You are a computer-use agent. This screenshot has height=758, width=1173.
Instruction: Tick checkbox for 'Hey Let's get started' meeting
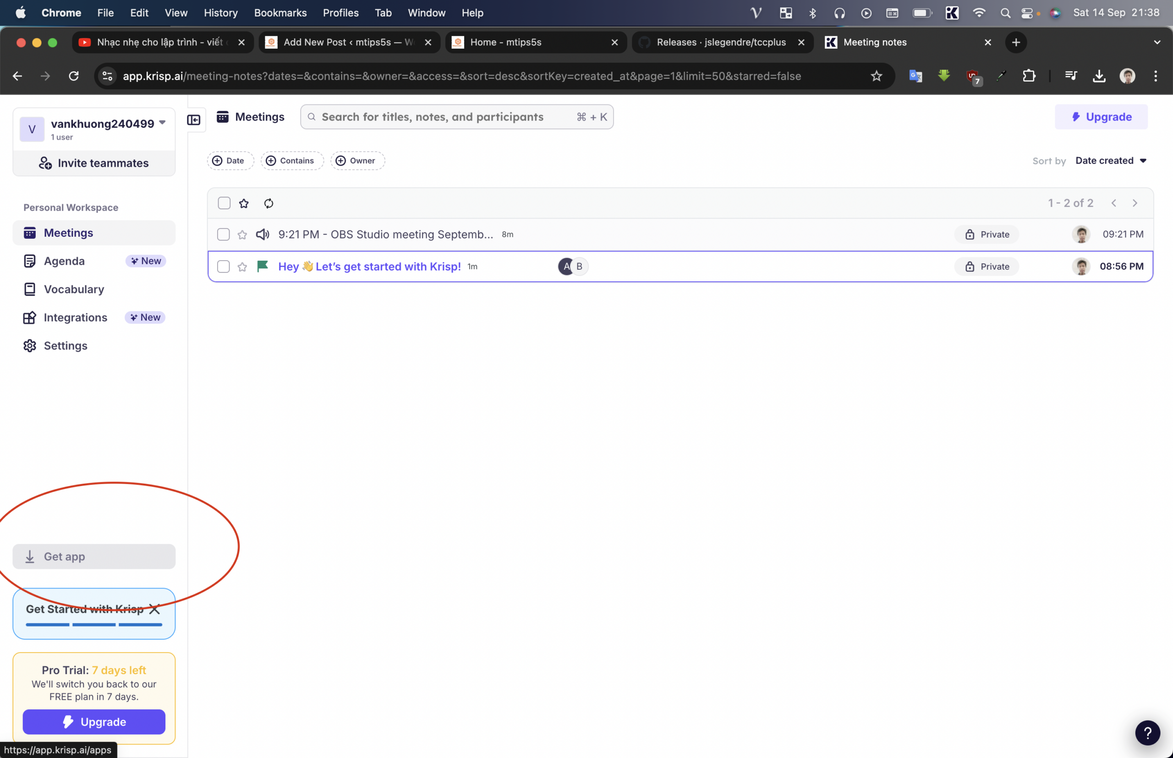click(224, 267)
